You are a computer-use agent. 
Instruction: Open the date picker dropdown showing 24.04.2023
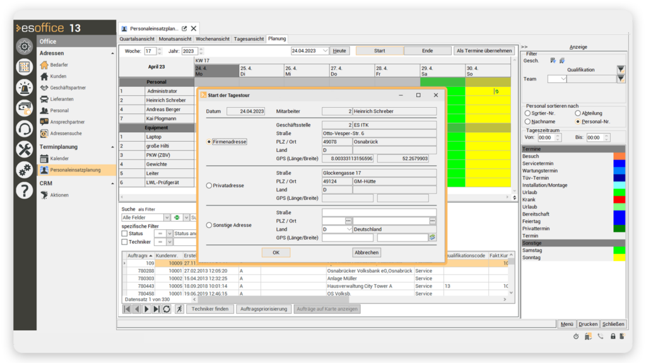[x=325, y=50]
